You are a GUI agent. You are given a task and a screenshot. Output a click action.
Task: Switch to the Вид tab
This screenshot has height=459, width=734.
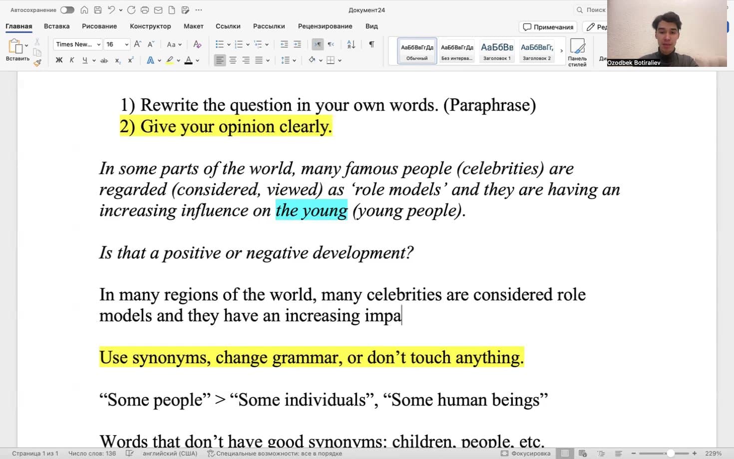371,26
